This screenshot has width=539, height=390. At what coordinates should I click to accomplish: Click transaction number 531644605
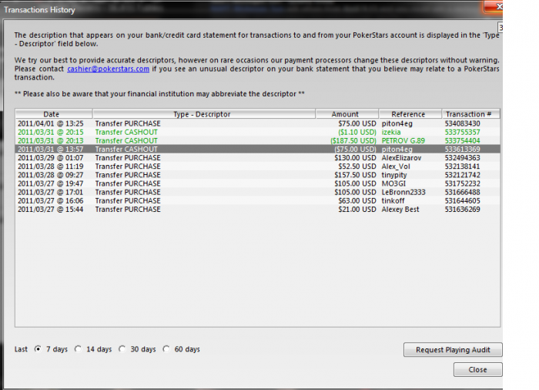(x=462, y=200)
